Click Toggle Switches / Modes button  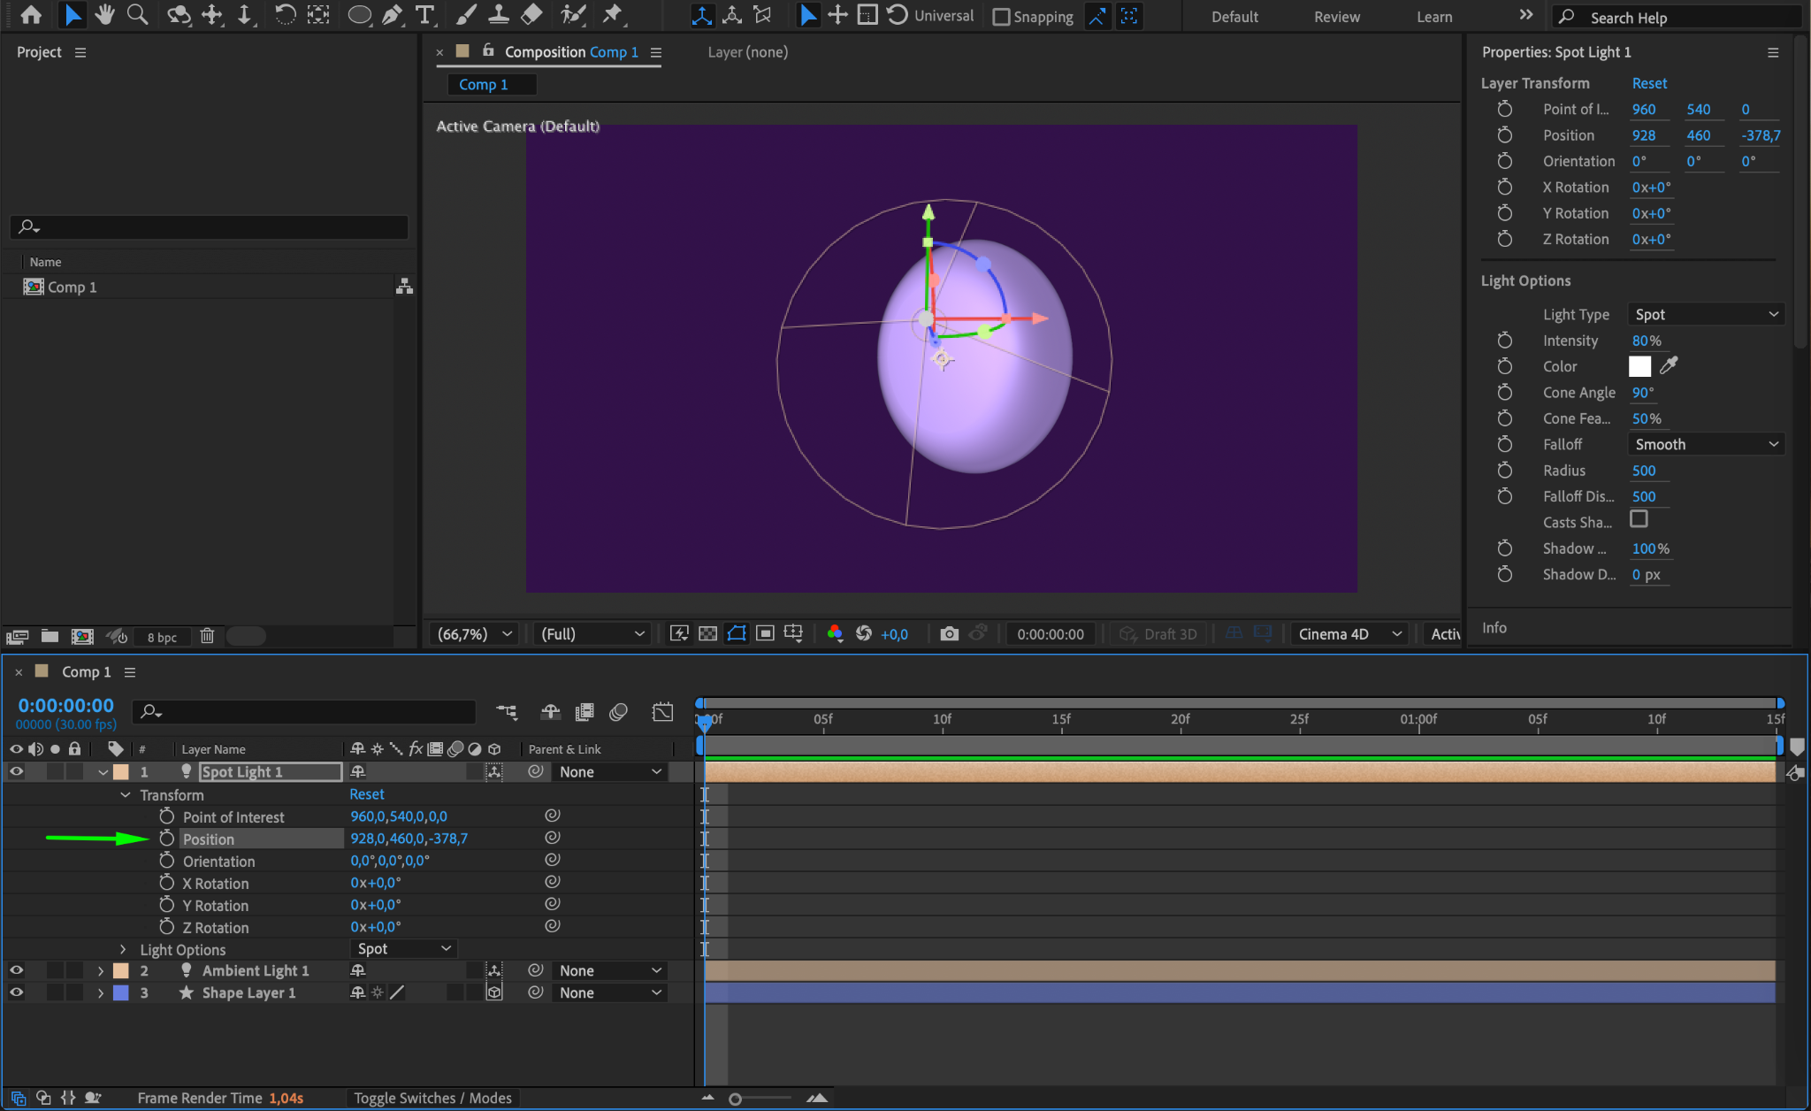coord(432,1098)
